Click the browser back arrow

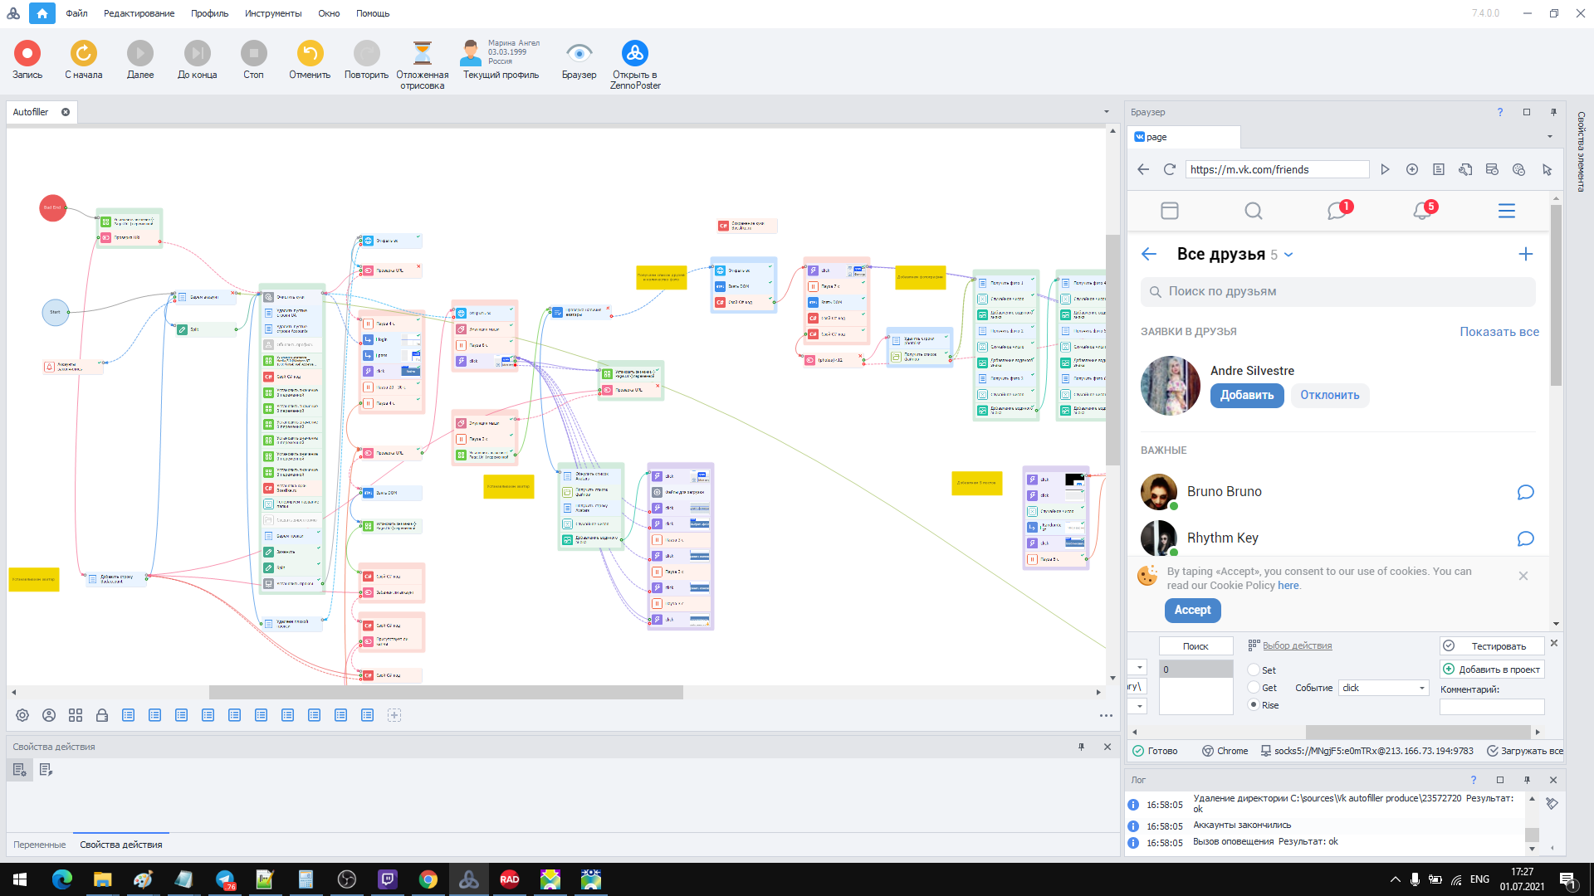tap(1143, 169)
